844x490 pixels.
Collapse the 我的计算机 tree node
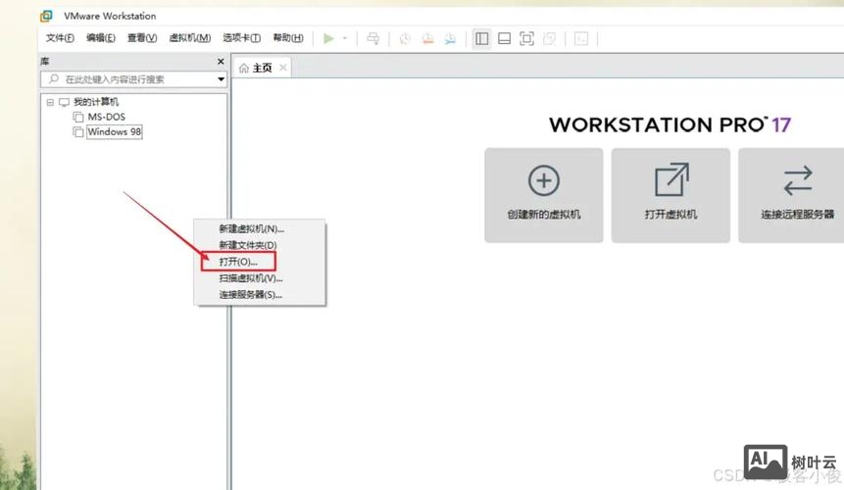tap(50, 102)
